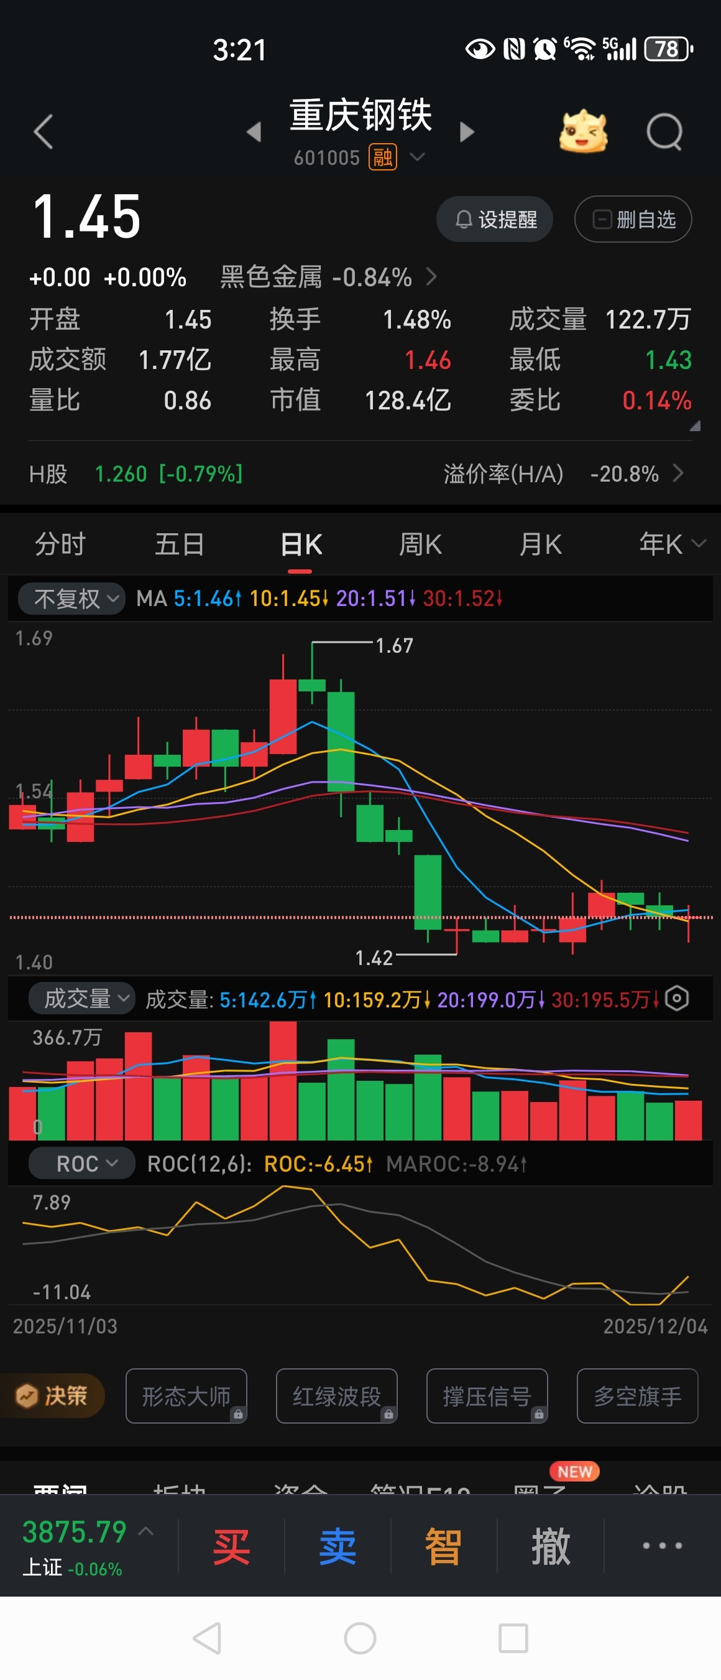The height and width of the screenshot is (1680, 721).
Task: Set a price alert with 设提醒
Action: point(494,219)
